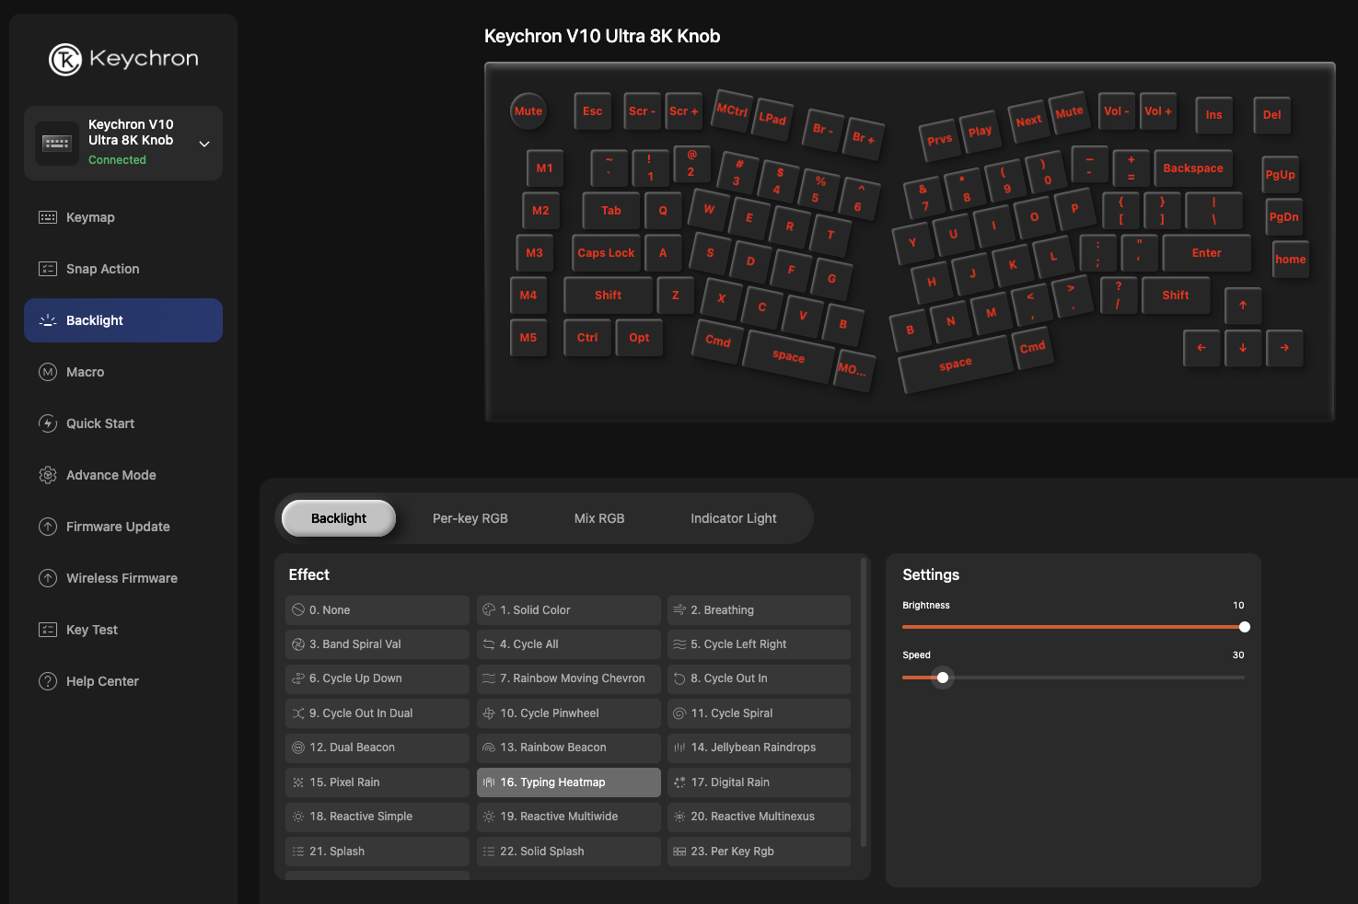
Task: Click the Wireless Firmware upload icon
Action: pyautogui.click(x=48, y=578)
